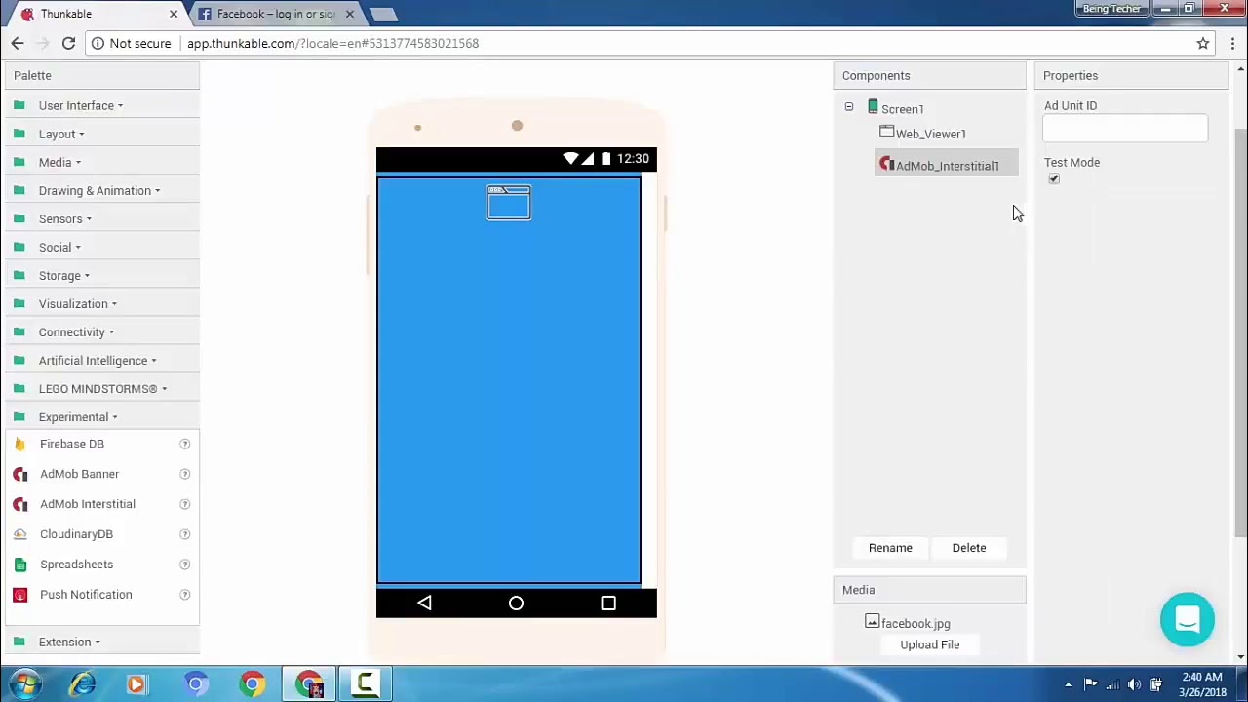Image resolution: width=1248 pixels, height=702 pixels.
Task: Open the live chat bubble
Action: coord(1188,619)
